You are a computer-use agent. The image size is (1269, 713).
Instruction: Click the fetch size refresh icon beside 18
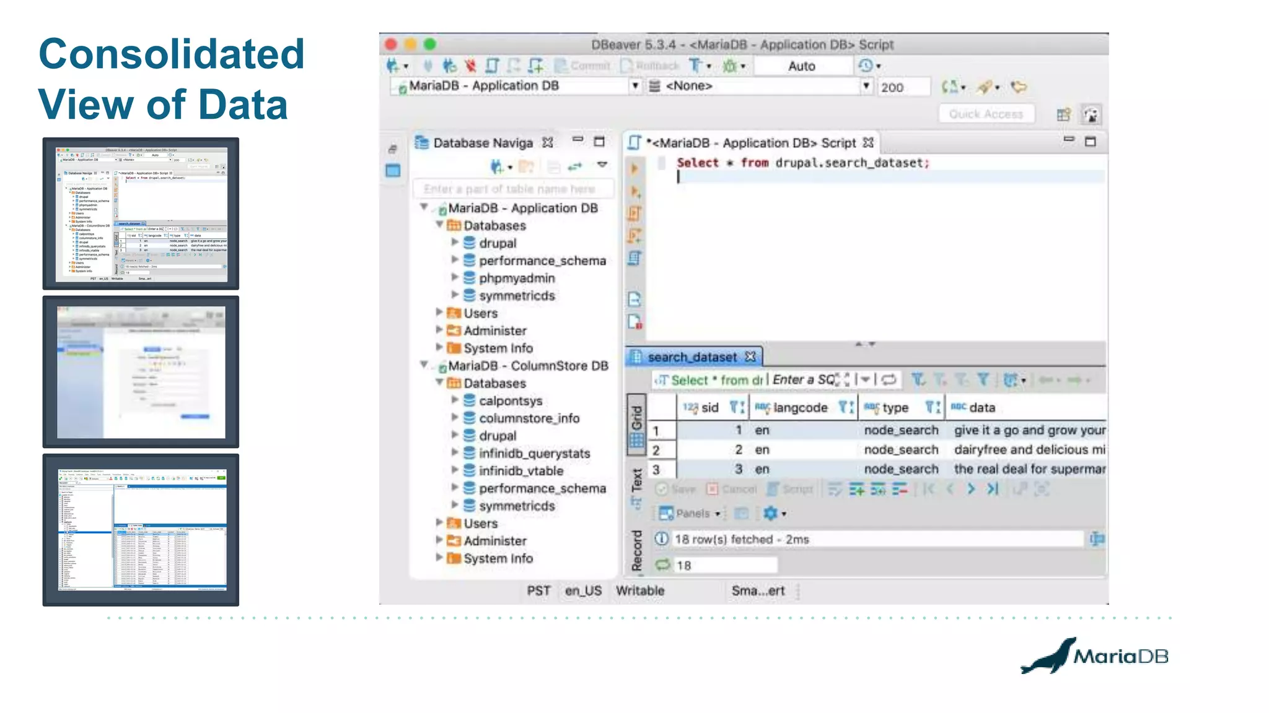click(663, 564)
